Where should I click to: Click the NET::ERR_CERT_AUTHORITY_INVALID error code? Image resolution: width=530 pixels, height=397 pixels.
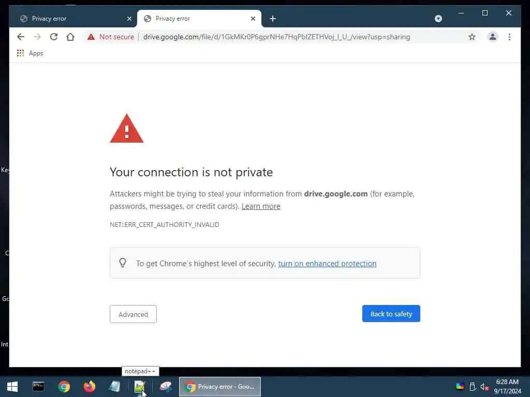tap(164, 224)
